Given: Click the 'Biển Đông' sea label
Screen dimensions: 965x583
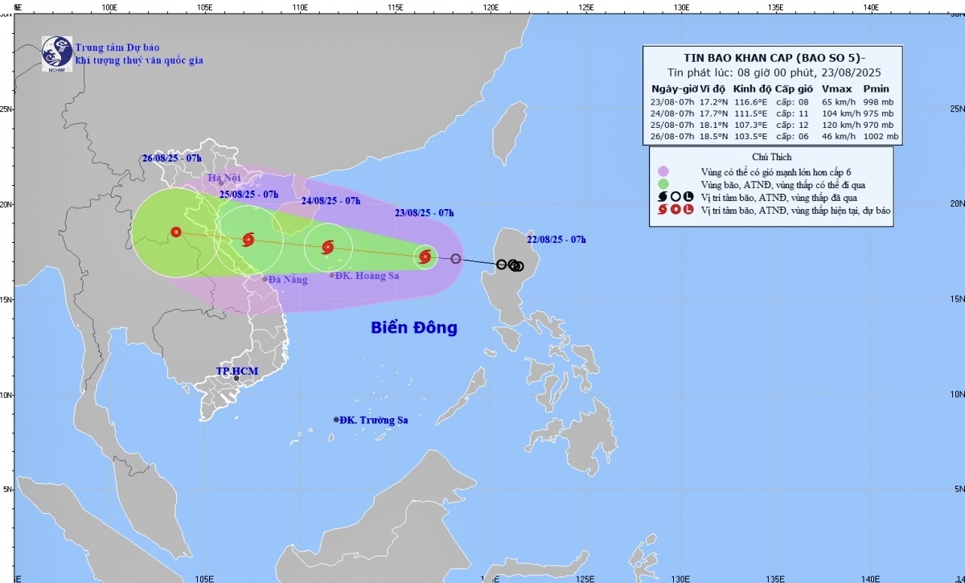Looking at the screenshot, I should point(413,328).
